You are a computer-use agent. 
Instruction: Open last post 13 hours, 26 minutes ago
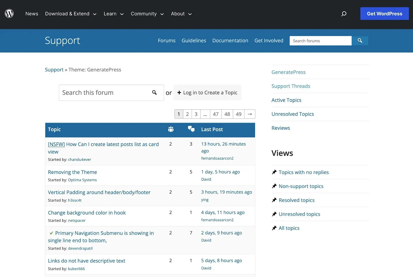click(224, 147)
